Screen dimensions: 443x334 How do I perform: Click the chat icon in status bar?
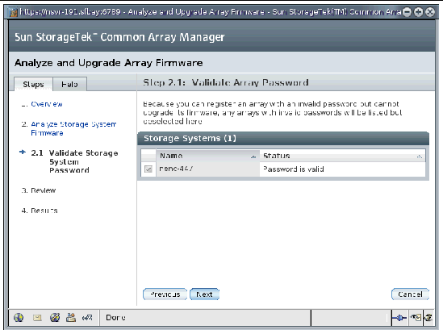[87, 318]
